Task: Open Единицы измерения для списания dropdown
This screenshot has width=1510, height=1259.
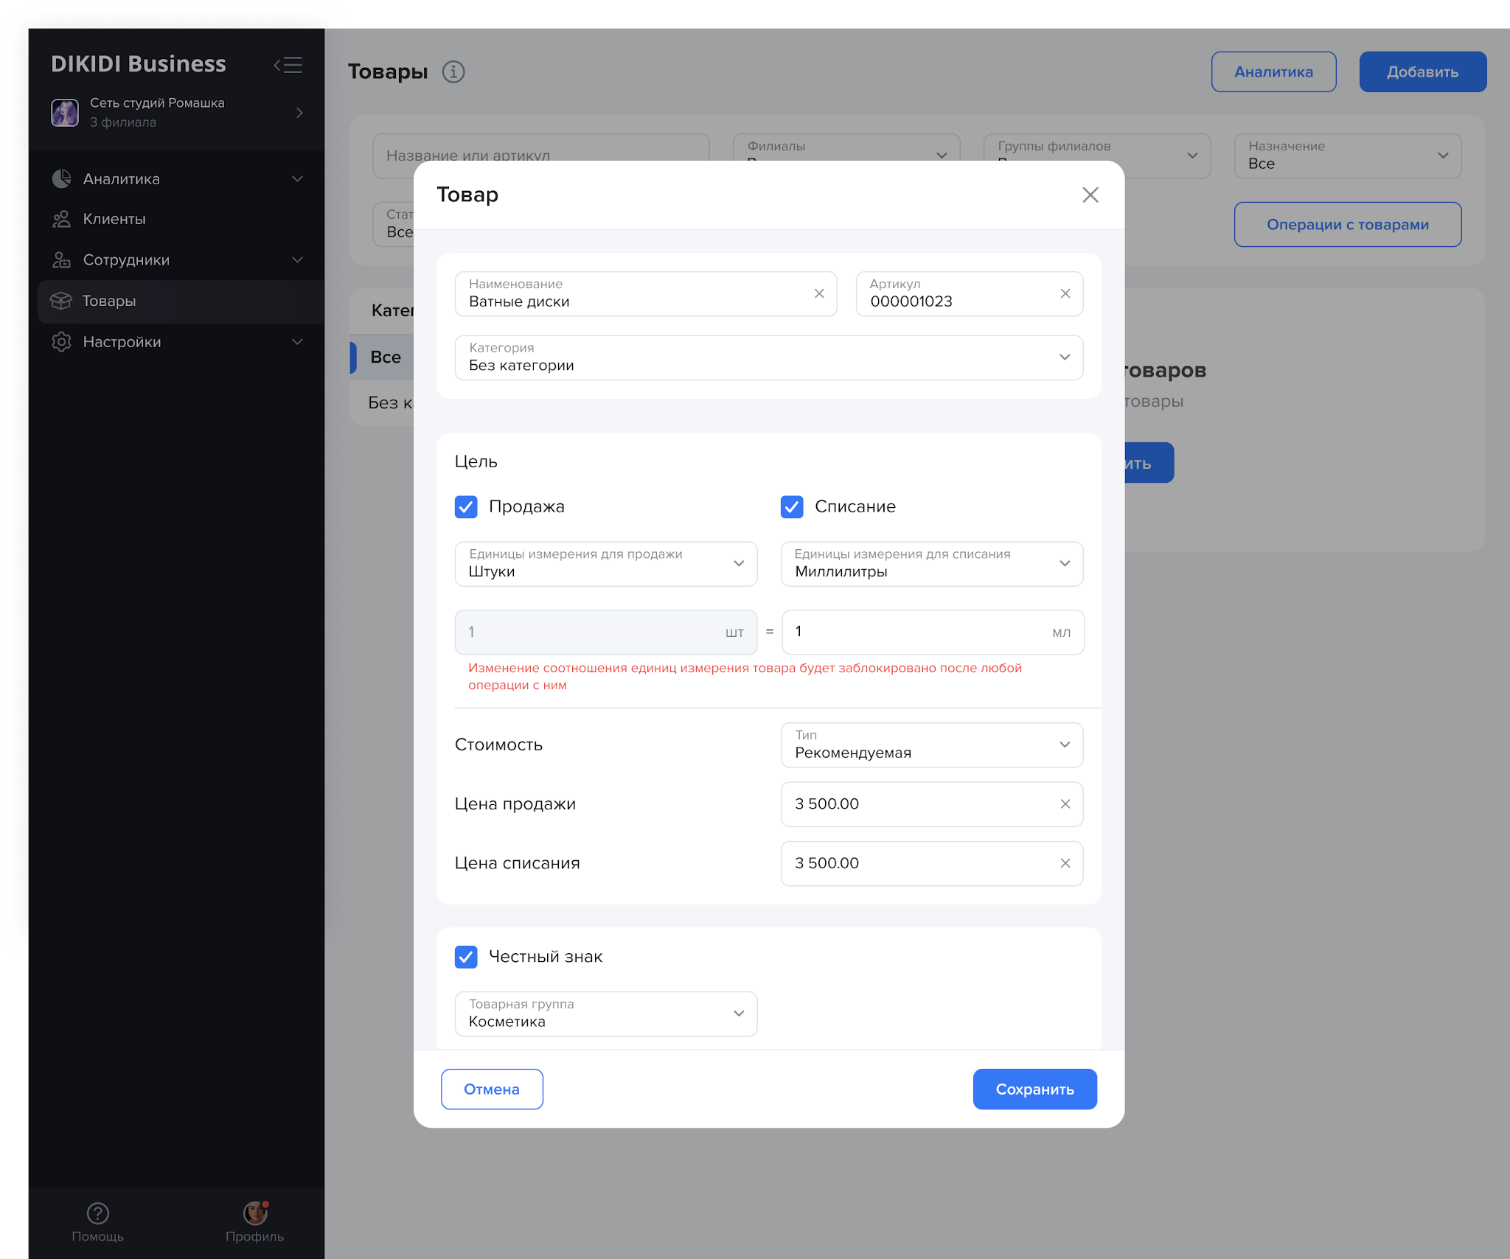Action: tap(932, 564)
